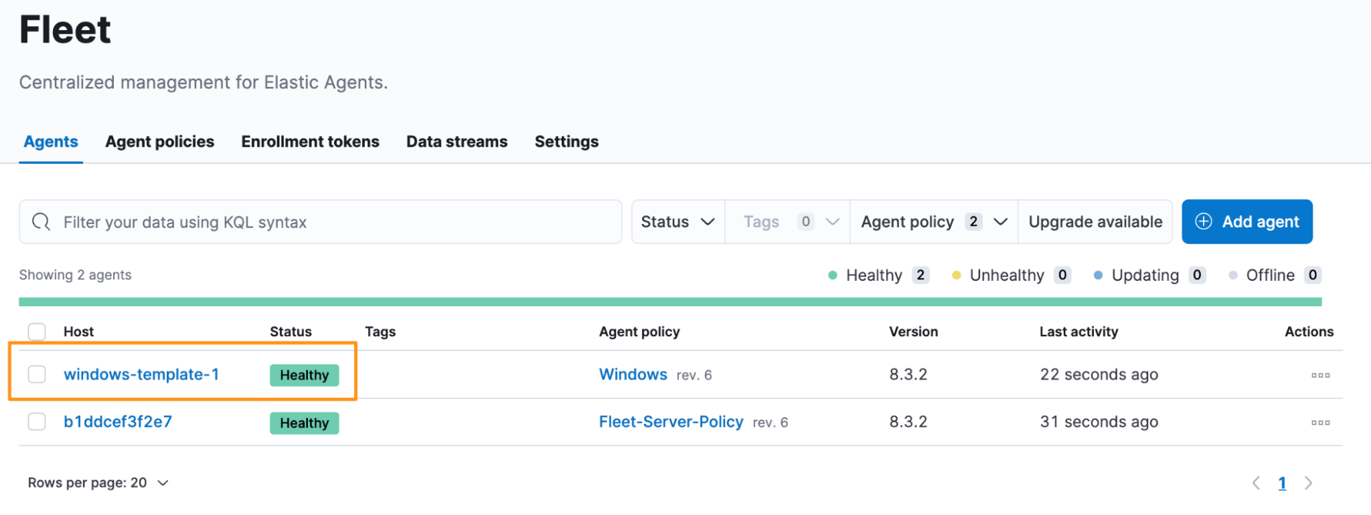Change Rows per page setting
1371x515 pixels.
98,483
